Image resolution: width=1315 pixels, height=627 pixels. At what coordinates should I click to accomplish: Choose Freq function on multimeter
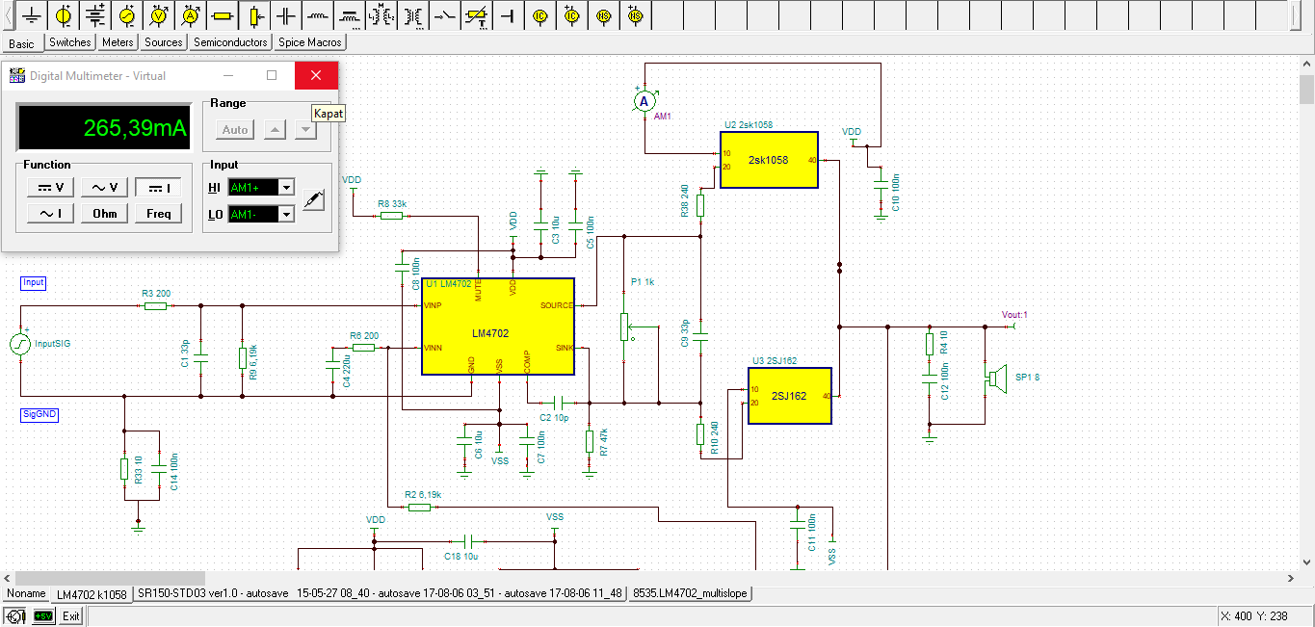159,214
